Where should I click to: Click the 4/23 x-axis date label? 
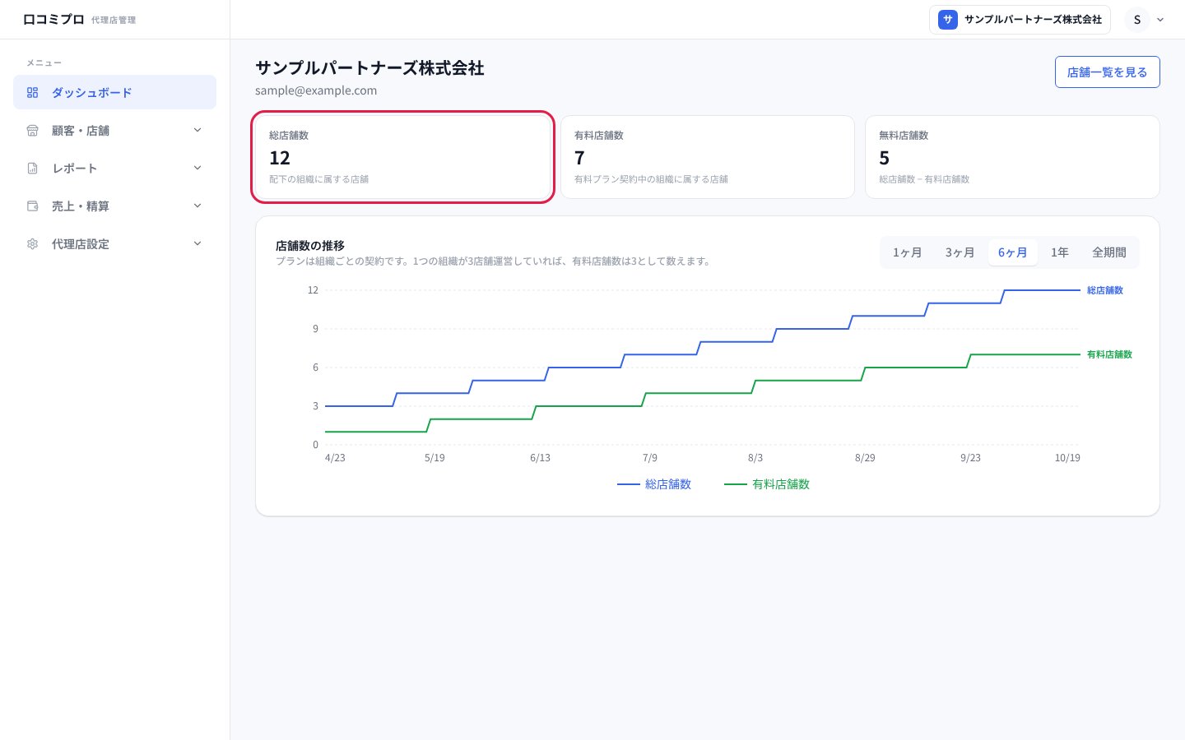(335, 458)
